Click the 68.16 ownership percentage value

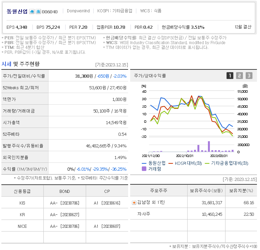coord(249,203)
